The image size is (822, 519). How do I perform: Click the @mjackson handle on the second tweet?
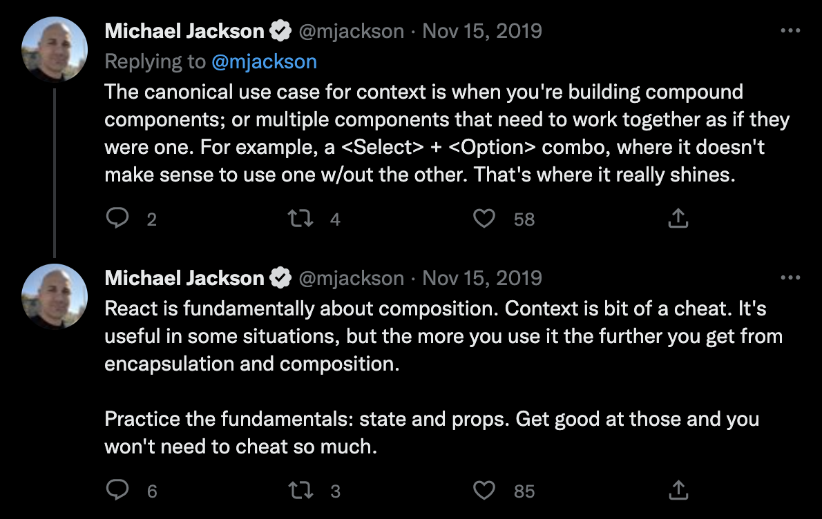click(352, 277)
